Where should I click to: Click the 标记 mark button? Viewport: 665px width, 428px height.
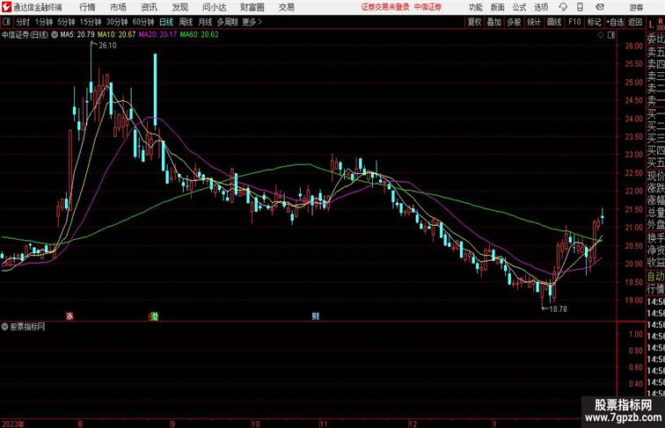pyautogui.click(x=594, y=22)
